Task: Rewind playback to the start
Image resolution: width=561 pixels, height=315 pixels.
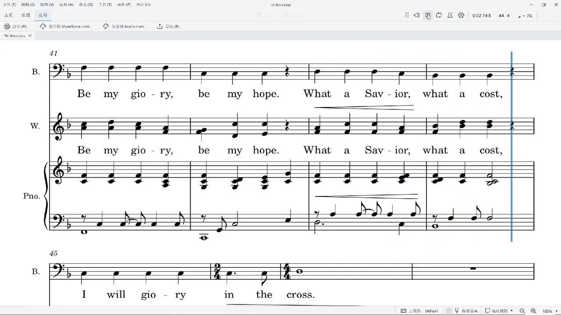Action: (416, 15)
